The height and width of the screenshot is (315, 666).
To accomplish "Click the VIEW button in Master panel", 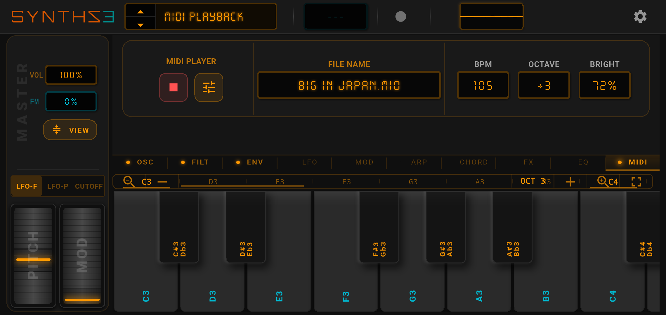I will (x=70, y=130).
